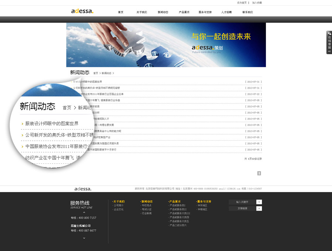Image resolution: width=332 pixels, height=251 pixels.
Task: Click the 专栏观点 footer link
Action: pos(146,205)
